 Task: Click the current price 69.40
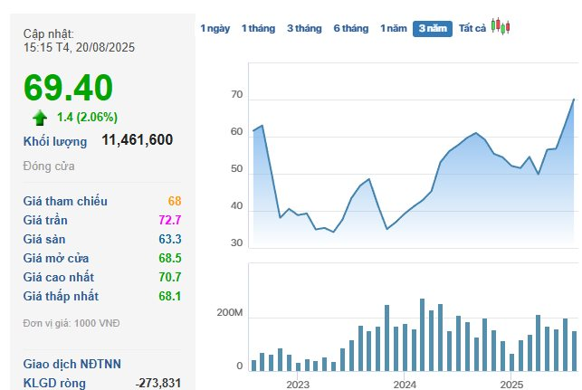coord(69,88)
